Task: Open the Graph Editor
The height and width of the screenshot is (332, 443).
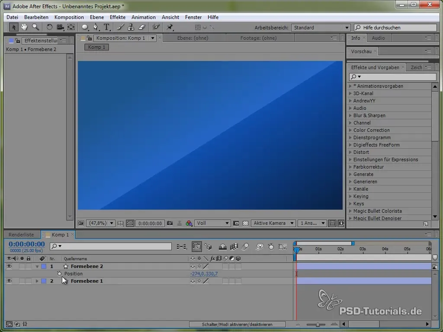Action: point(282,247)
